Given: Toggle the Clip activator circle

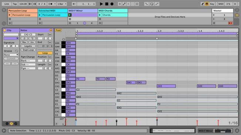Looking at the screenshot, I should pos(4,30).
